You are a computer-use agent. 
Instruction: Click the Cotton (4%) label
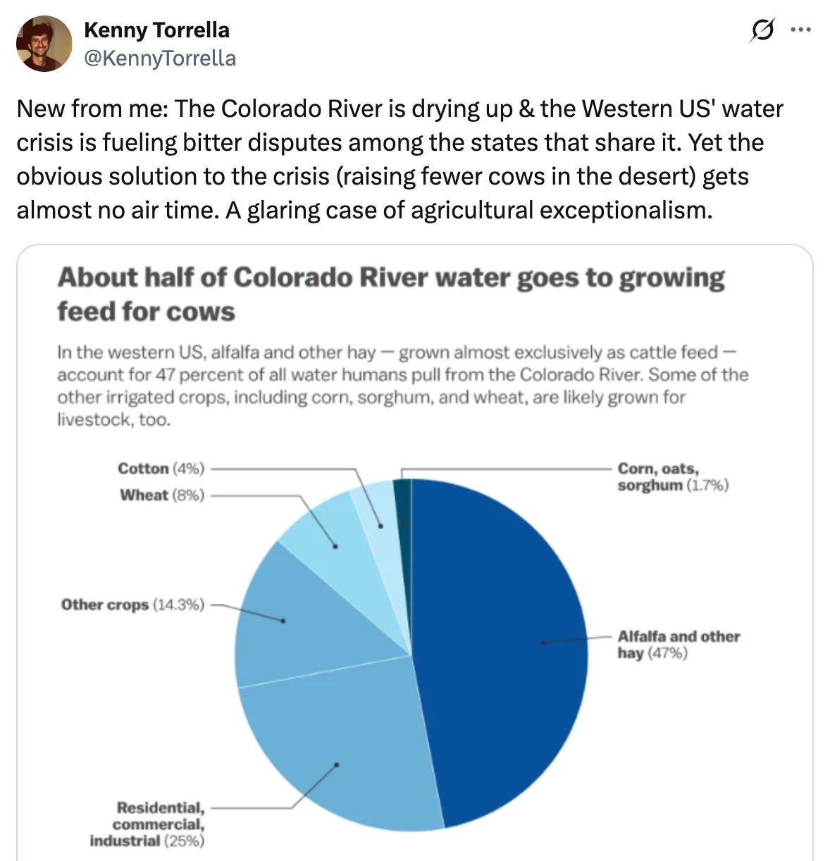161,469
